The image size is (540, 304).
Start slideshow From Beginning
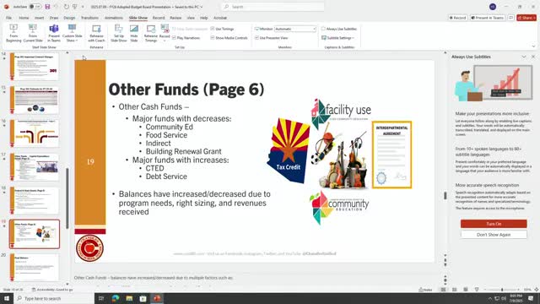(13, 33)
